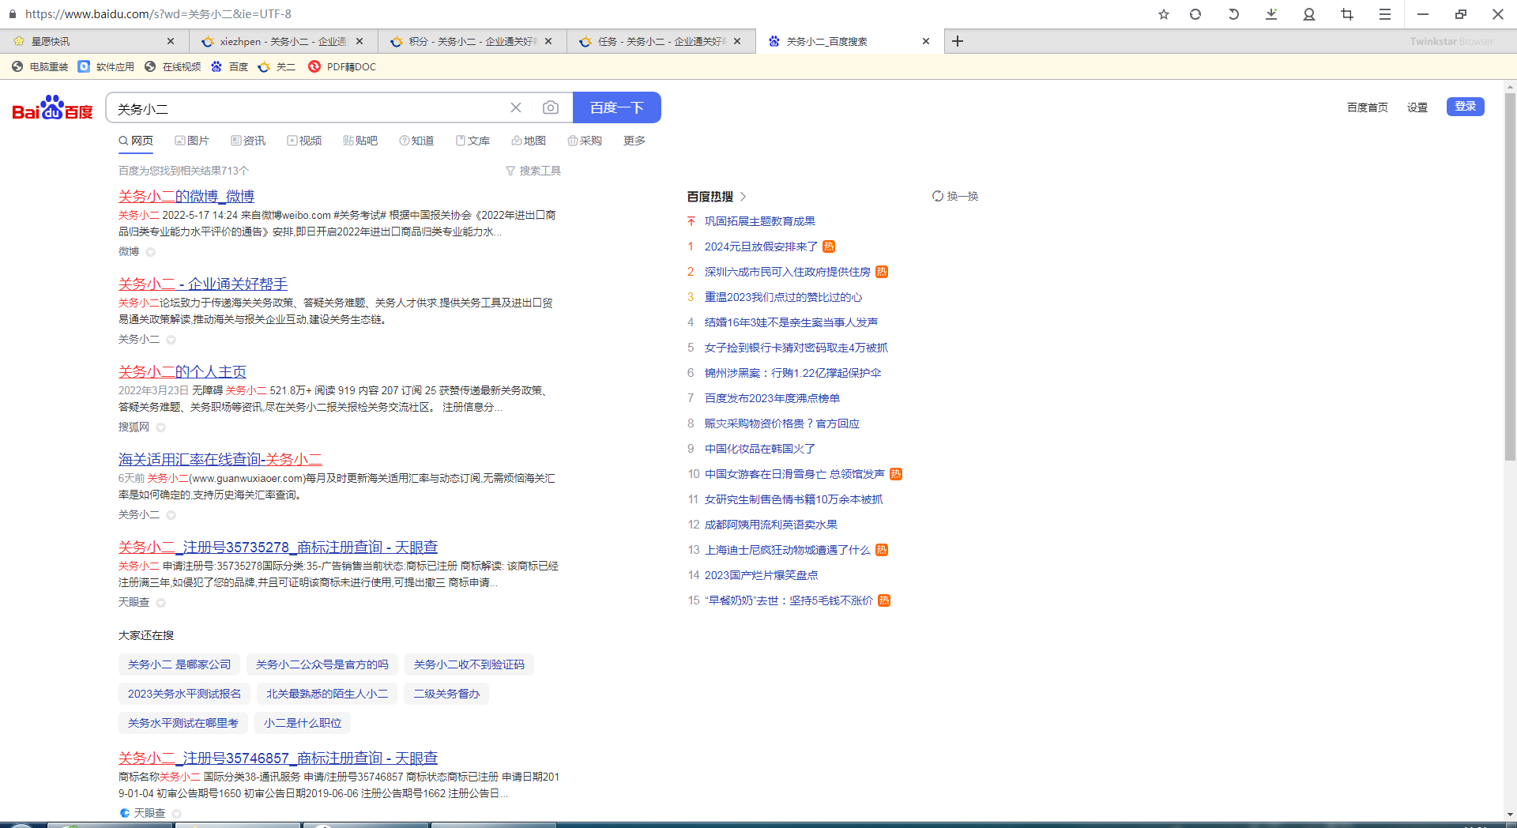1517x828 pixels.
Task: Open the 关二 bookmark
Action: pyautogui.click(x=277, y=66)
